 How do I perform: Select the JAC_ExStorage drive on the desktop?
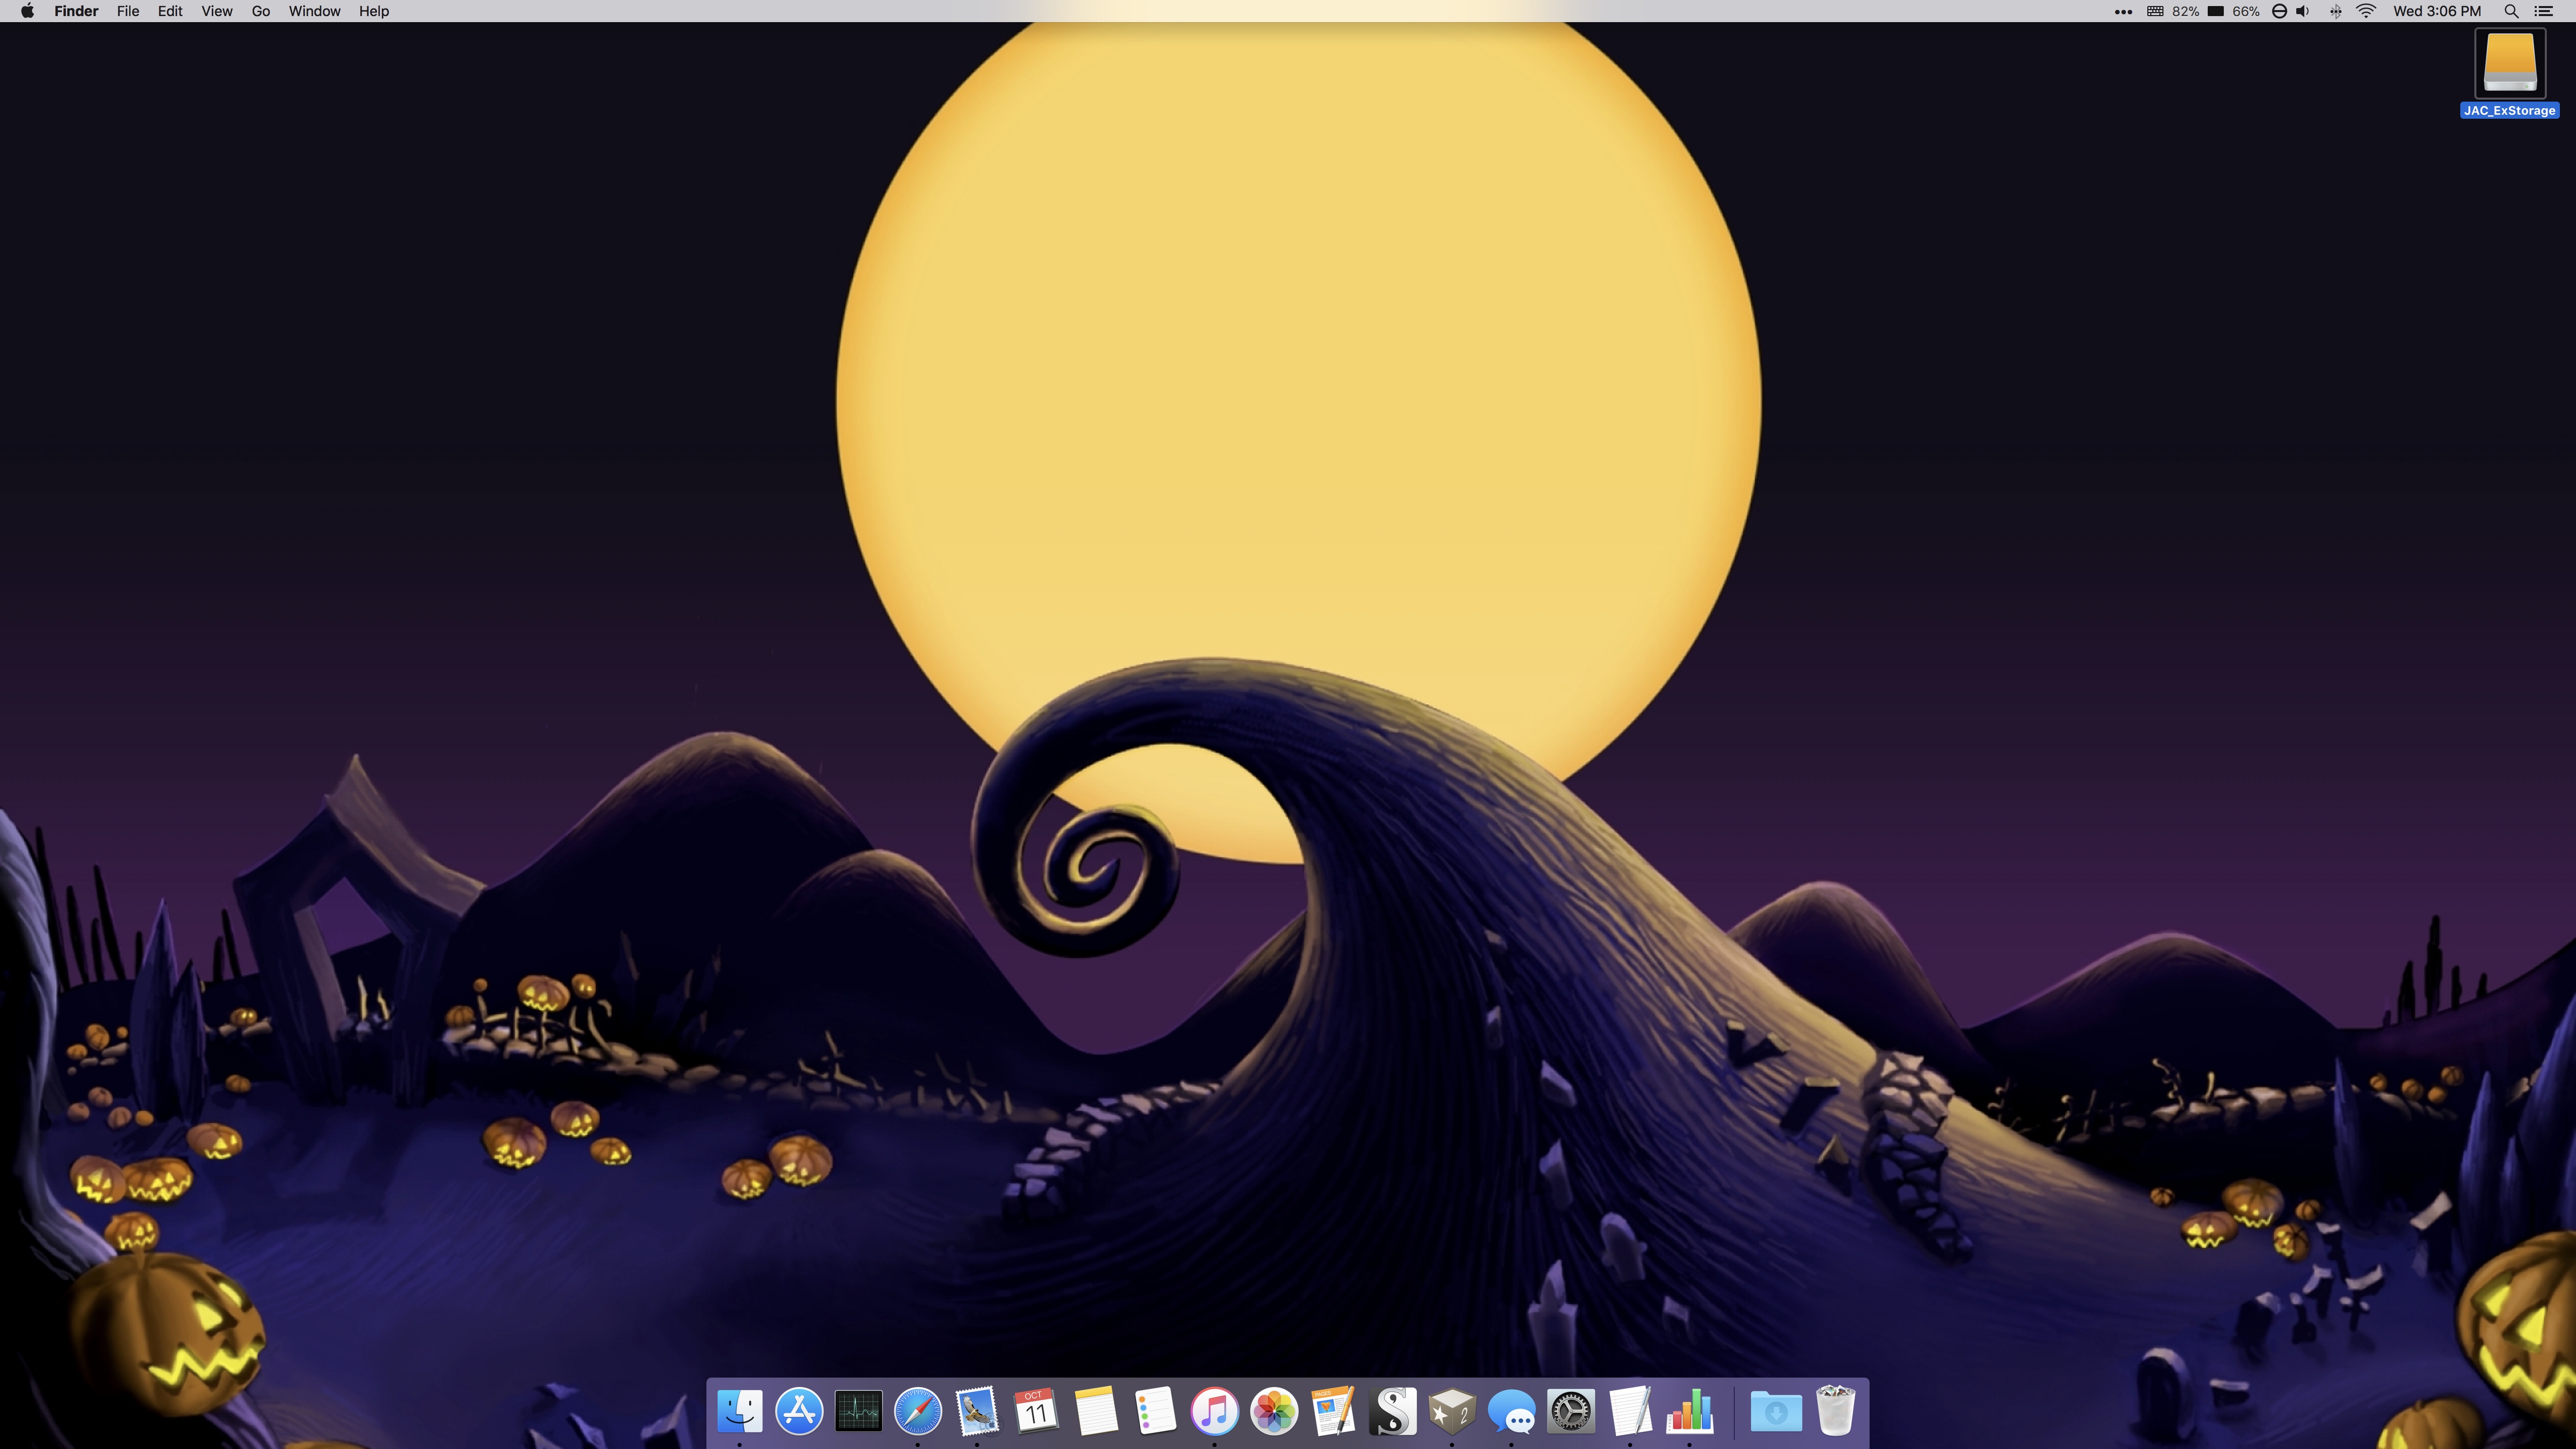click(x=2509, y=73)
